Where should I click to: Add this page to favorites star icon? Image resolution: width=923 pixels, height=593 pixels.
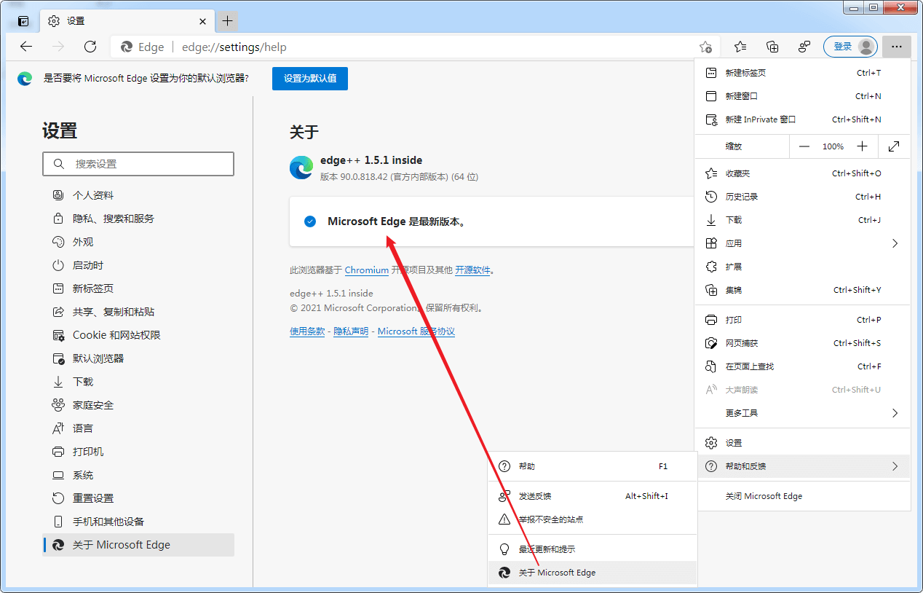pyautogui.click(x=705, y=47)
